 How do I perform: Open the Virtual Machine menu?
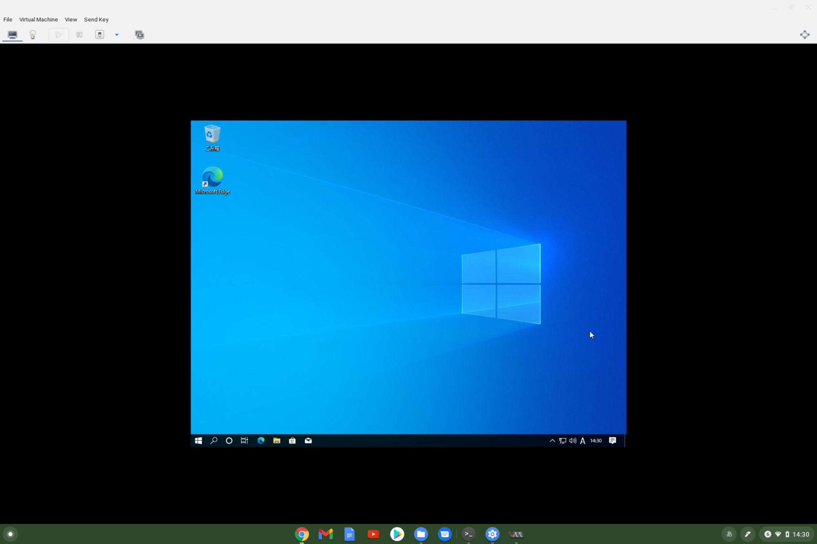[38, 20]
